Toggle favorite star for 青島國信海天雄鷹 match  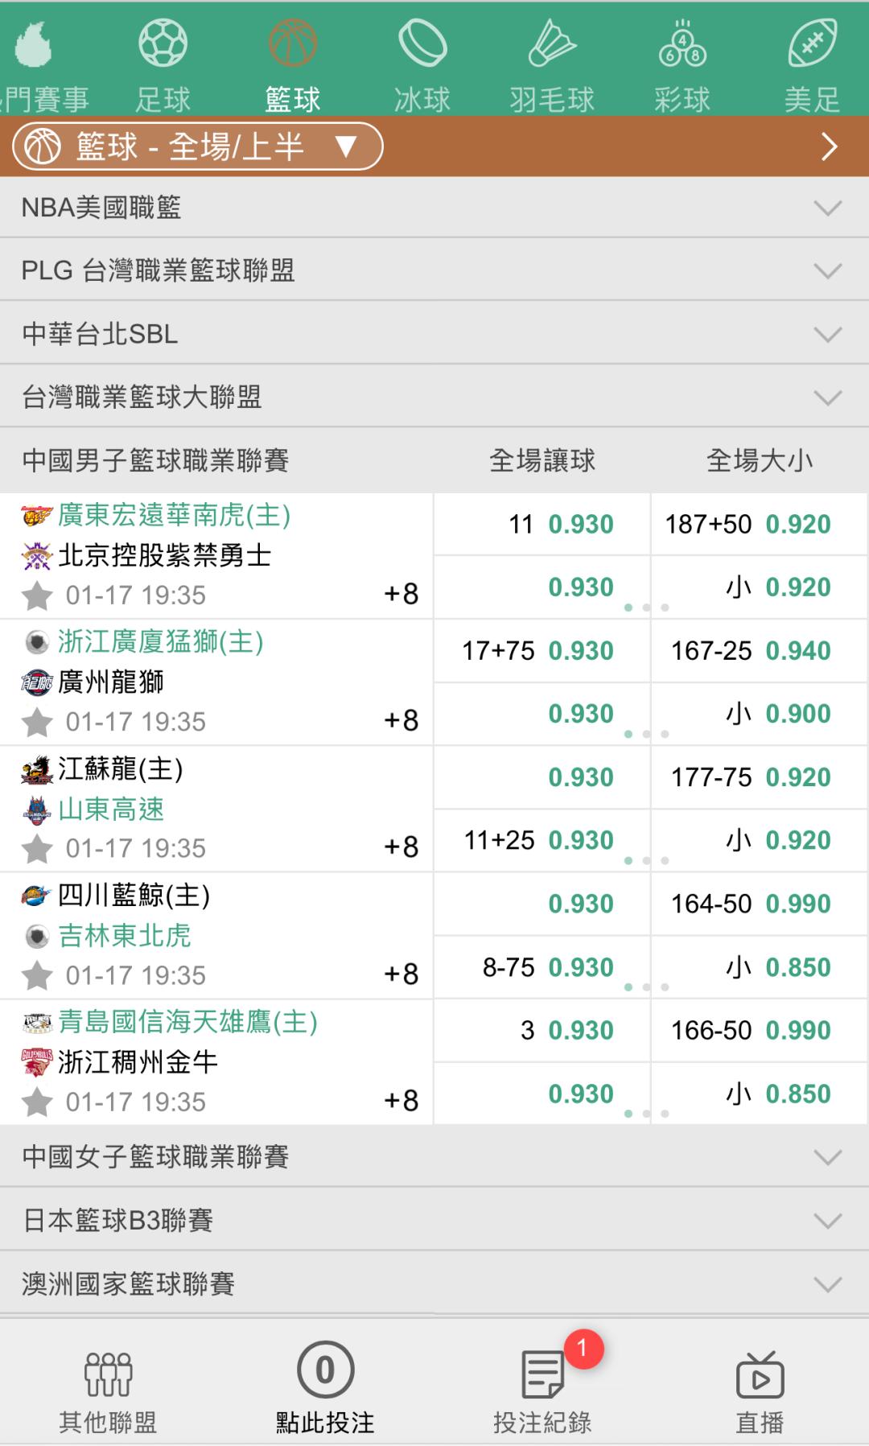tap(37, 1102)
